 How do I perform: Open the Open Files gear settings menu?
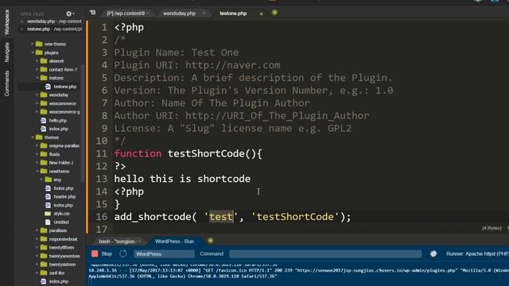69,14
